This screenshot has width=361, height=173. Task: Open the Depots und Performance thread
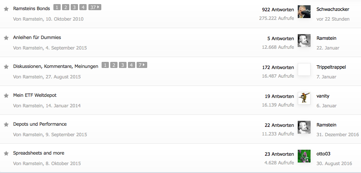pyautogui.click(x=40, y=124)
